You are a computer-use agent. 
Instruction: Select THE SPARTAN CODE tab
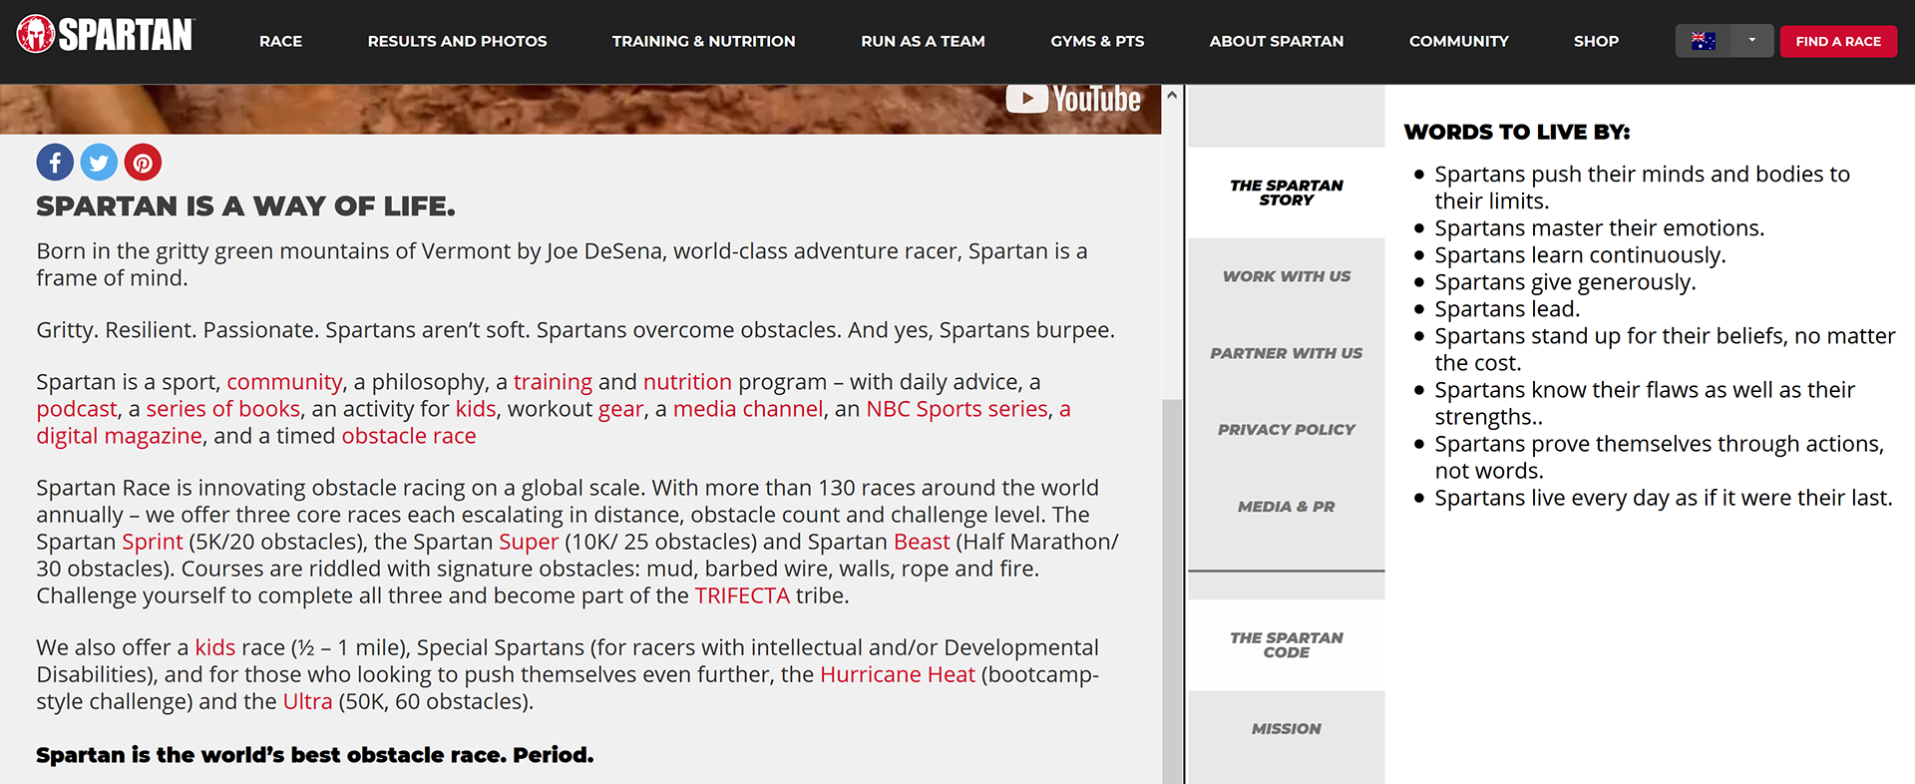click(x=1286, y=644)
